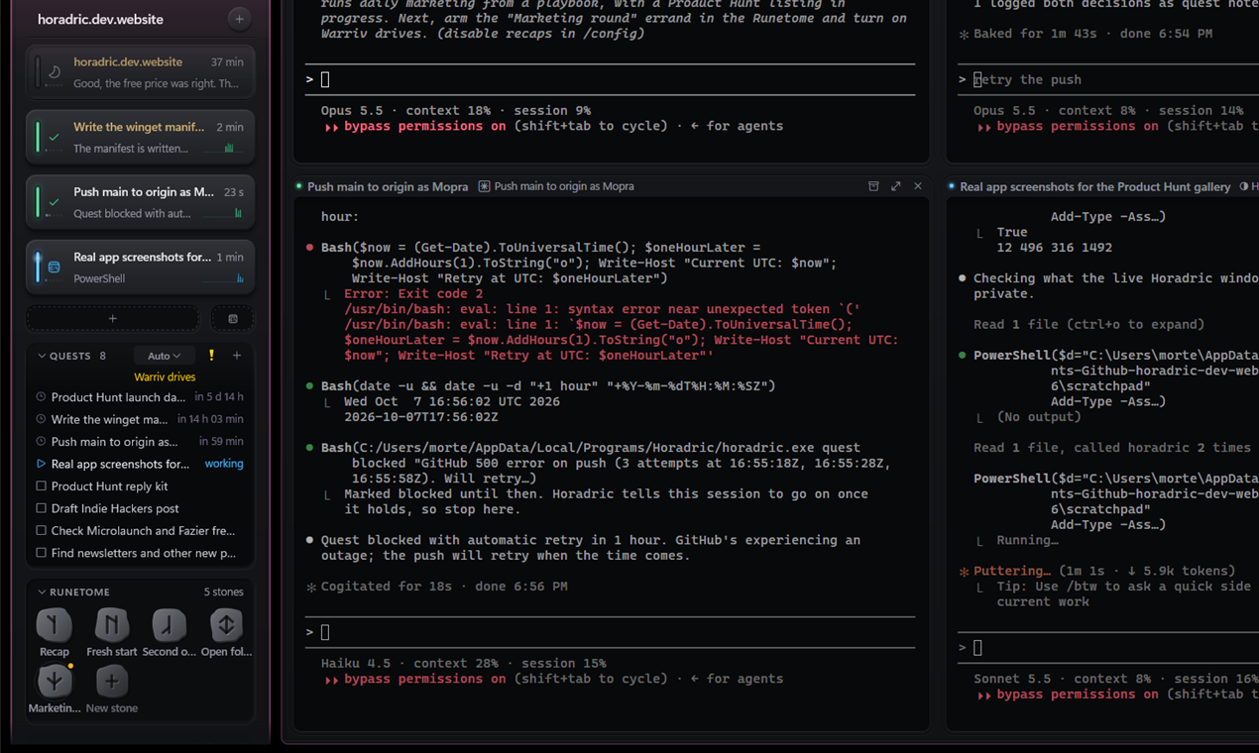Click Read 1 file (ctrl+o to expand)
The width and height of the screenshot is (1259, 753).
1088,324
